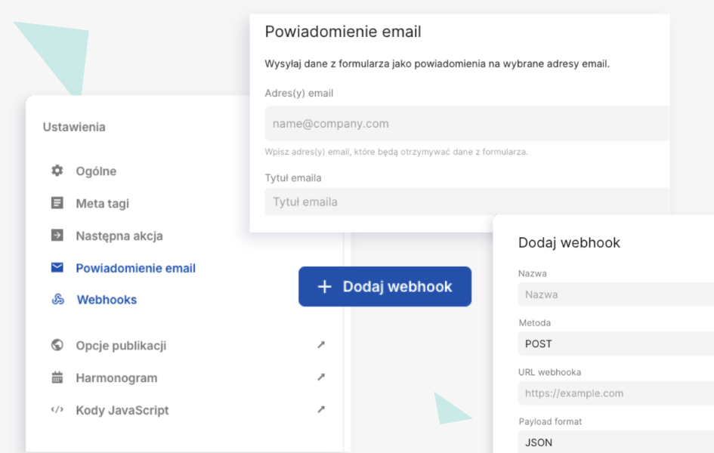Open the Meta tagi settings section
This screenshot has width=714, height=453.
[103, 203]
